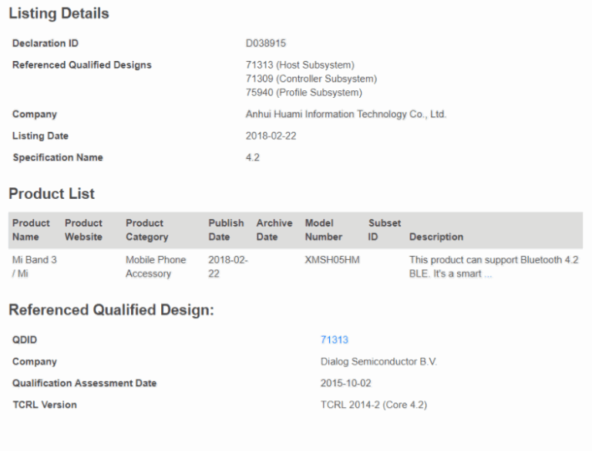
Task: Click the Product Name column header
Action: (31, 230)
